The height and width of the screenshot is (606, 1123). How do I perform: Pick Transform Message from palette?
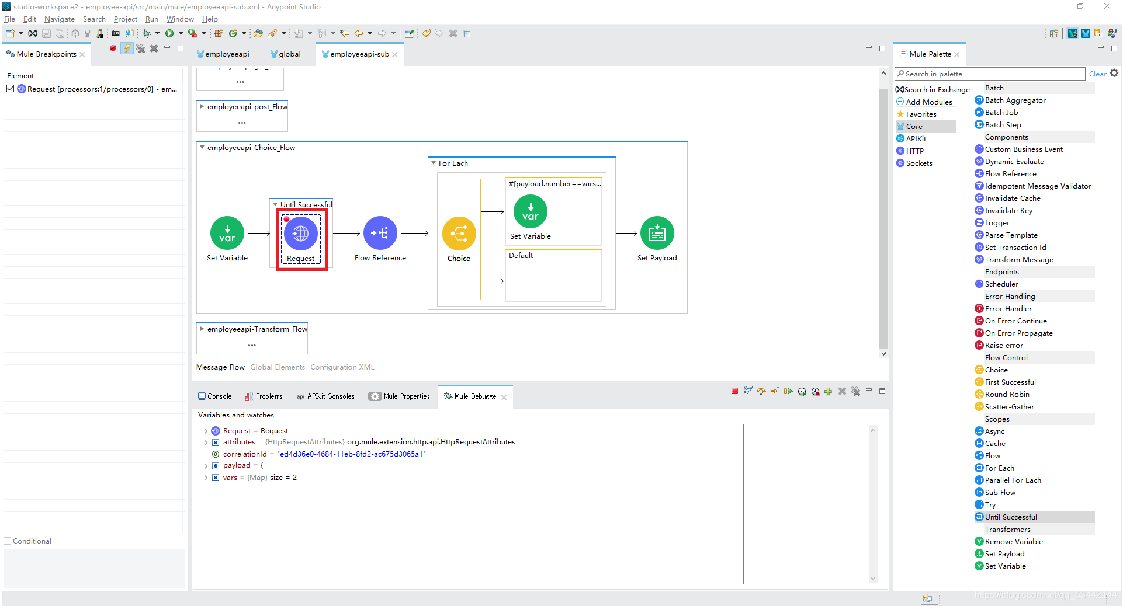pyautogui.click(x=1014, y=259)
